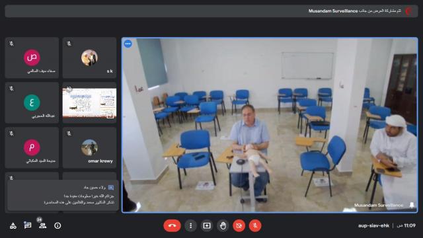Click the meeting code aup-siav-ehk

[x=373, y=225]
